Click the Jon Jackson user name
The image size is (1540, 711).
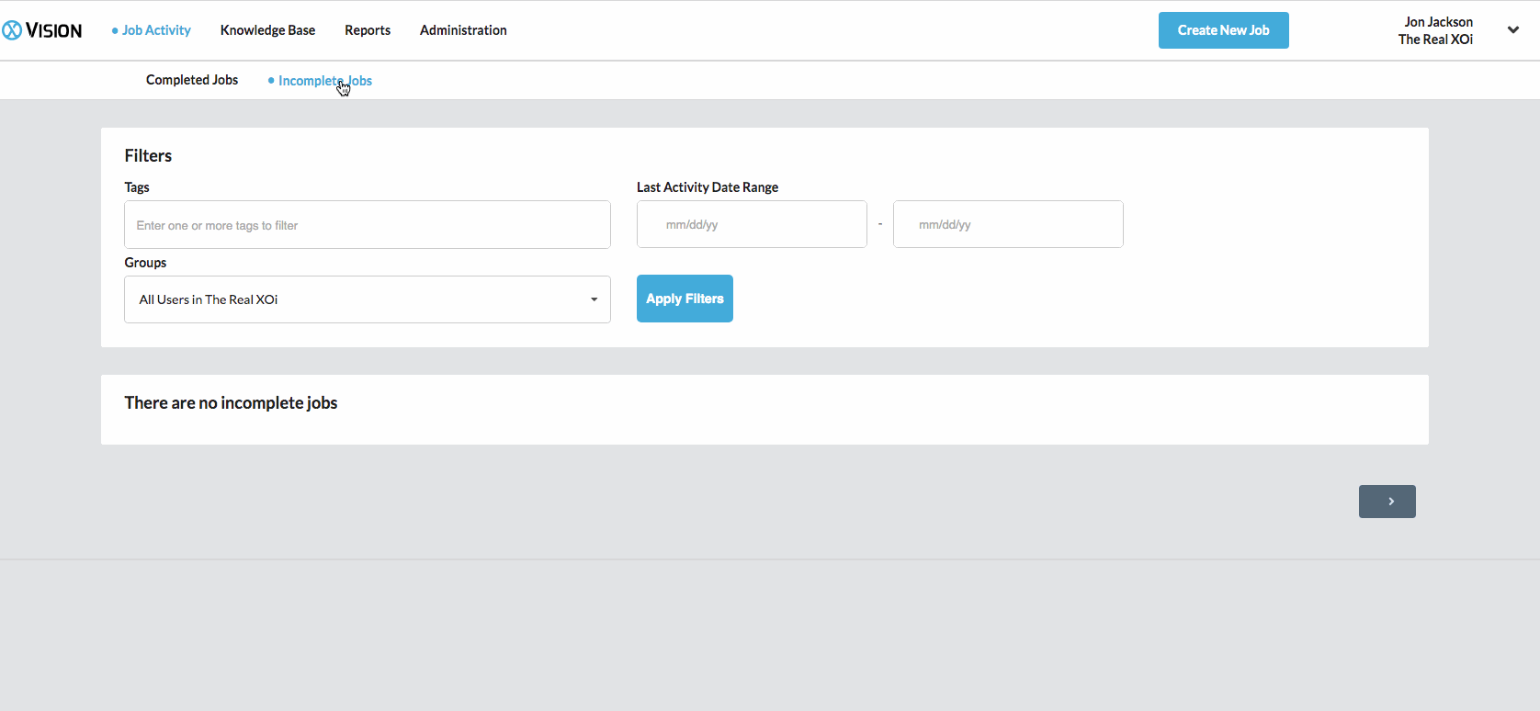1438,22
